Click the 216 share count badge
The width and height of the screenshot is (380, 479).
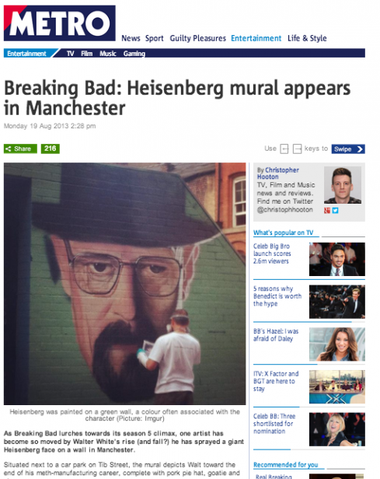50,149
